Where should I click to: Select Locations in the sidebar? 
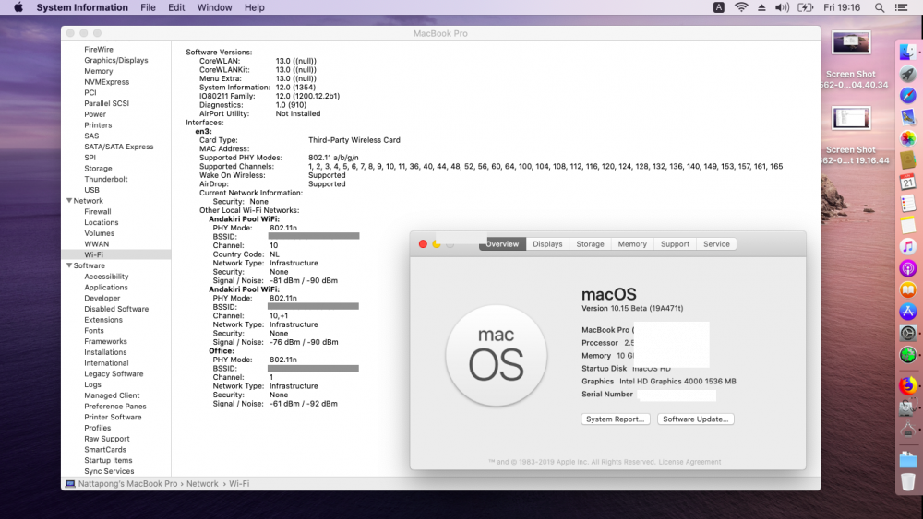point(102,222)
